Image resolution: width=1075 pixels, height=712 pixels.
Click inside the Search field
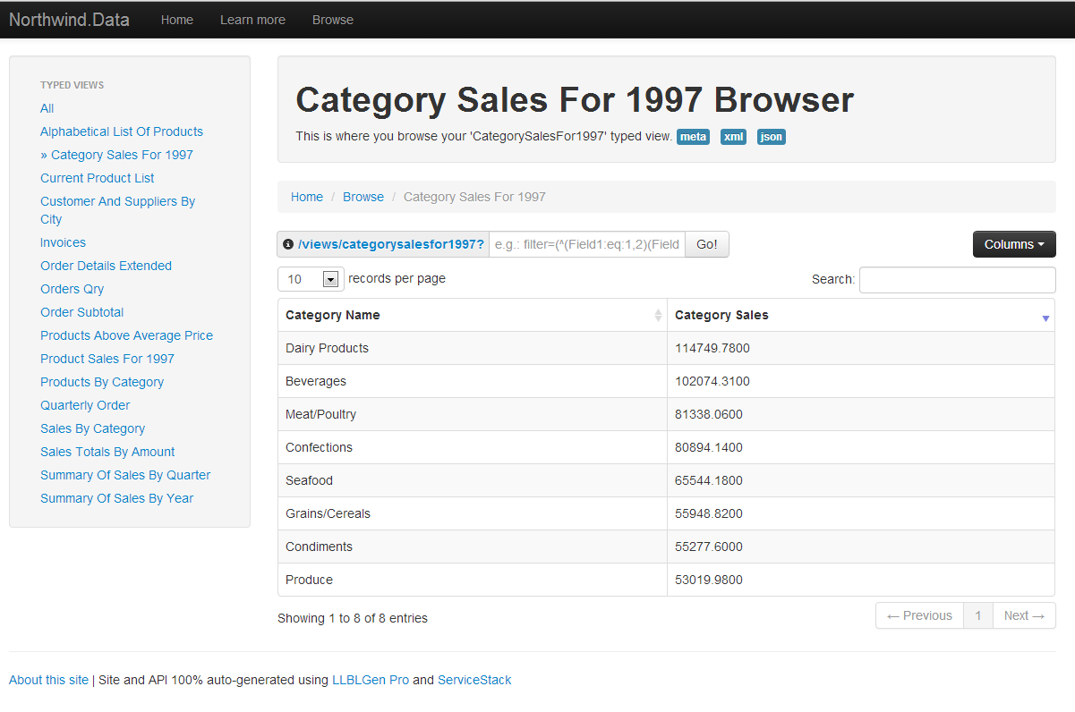pyautogui.click(x=957, y=279)
